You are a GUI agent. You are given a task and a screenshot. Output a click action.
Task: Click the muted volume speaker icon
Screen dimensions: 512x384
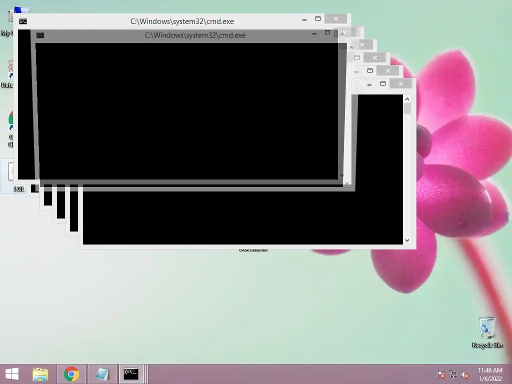click(x=465, y=374)
